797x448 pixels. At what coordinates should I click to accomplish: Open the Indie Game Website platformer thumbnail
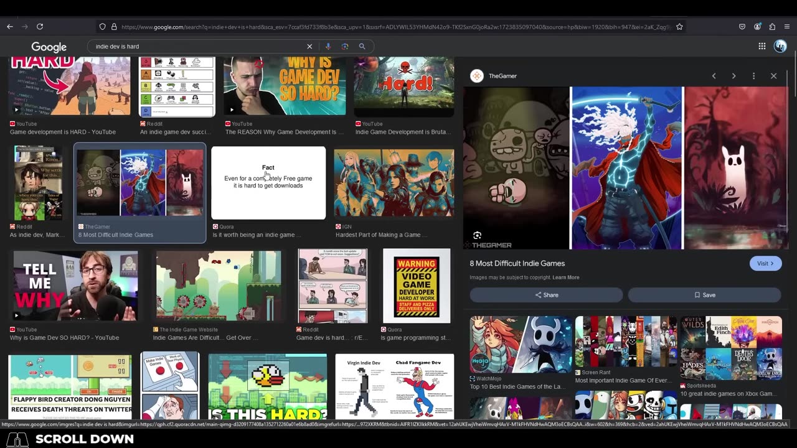219,286
